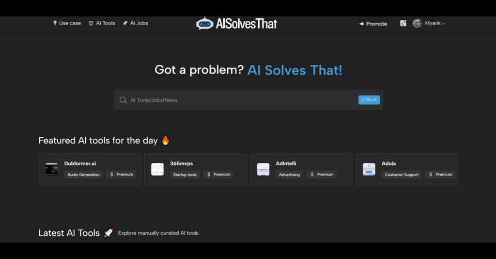This screenshot has height=259, width=496.
Task: Focus the AI Tools/Jobs/News search field
Action: [x=248, y=100]
